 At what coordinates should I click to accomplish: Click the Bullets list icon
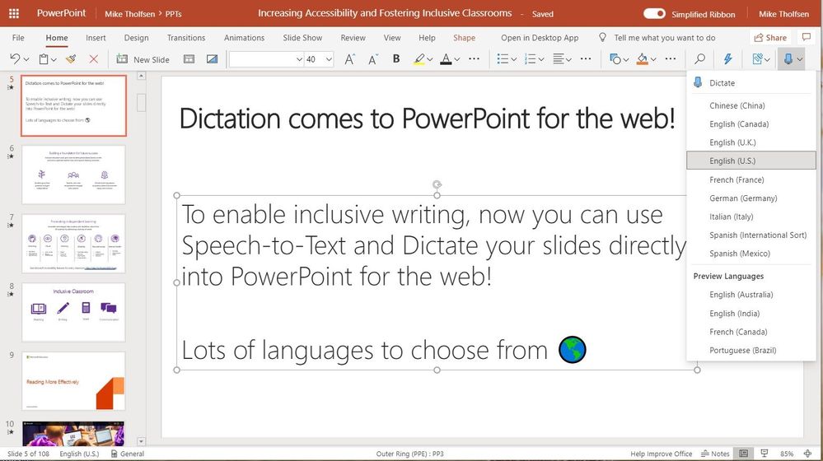tap(503, 59)
